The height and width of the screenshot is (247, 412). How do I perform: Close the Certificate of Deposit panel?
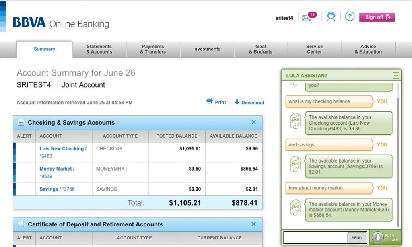(253, 224)
